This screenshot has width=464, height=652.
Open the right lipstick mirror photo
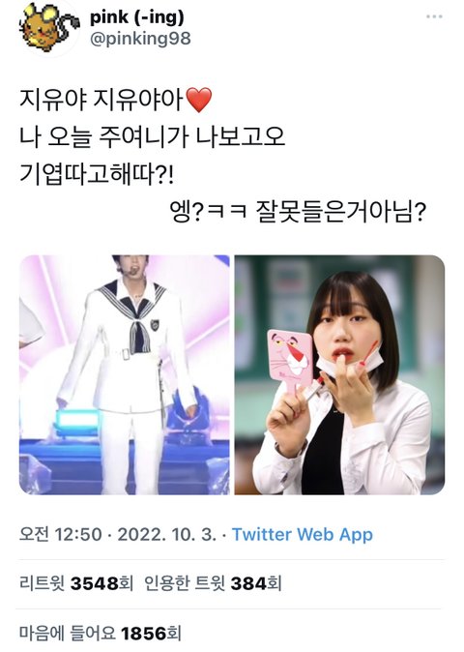tap(340, 374)
